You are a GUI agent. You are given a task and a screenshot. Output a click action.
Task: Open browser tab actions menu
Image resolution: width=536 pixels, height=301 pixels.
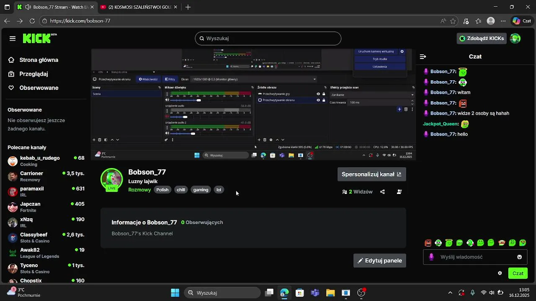(x=7, y=7)
